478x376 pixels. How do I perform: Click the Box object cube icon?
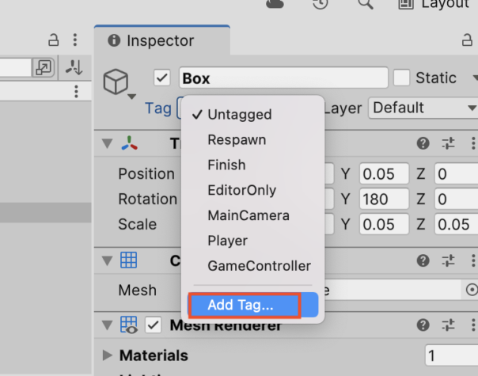click(116, 82)
